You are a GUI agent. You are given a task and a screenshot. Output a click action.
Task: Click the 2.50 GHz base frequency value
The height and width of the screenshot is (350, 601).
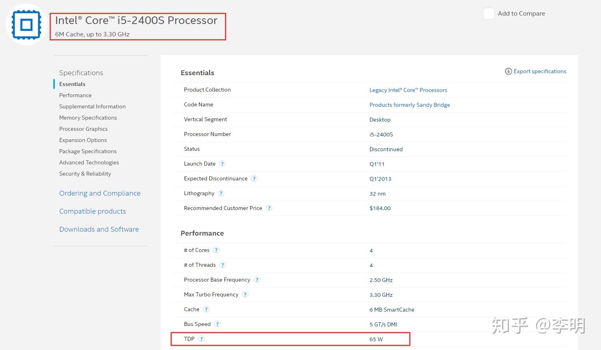point(381,280)
